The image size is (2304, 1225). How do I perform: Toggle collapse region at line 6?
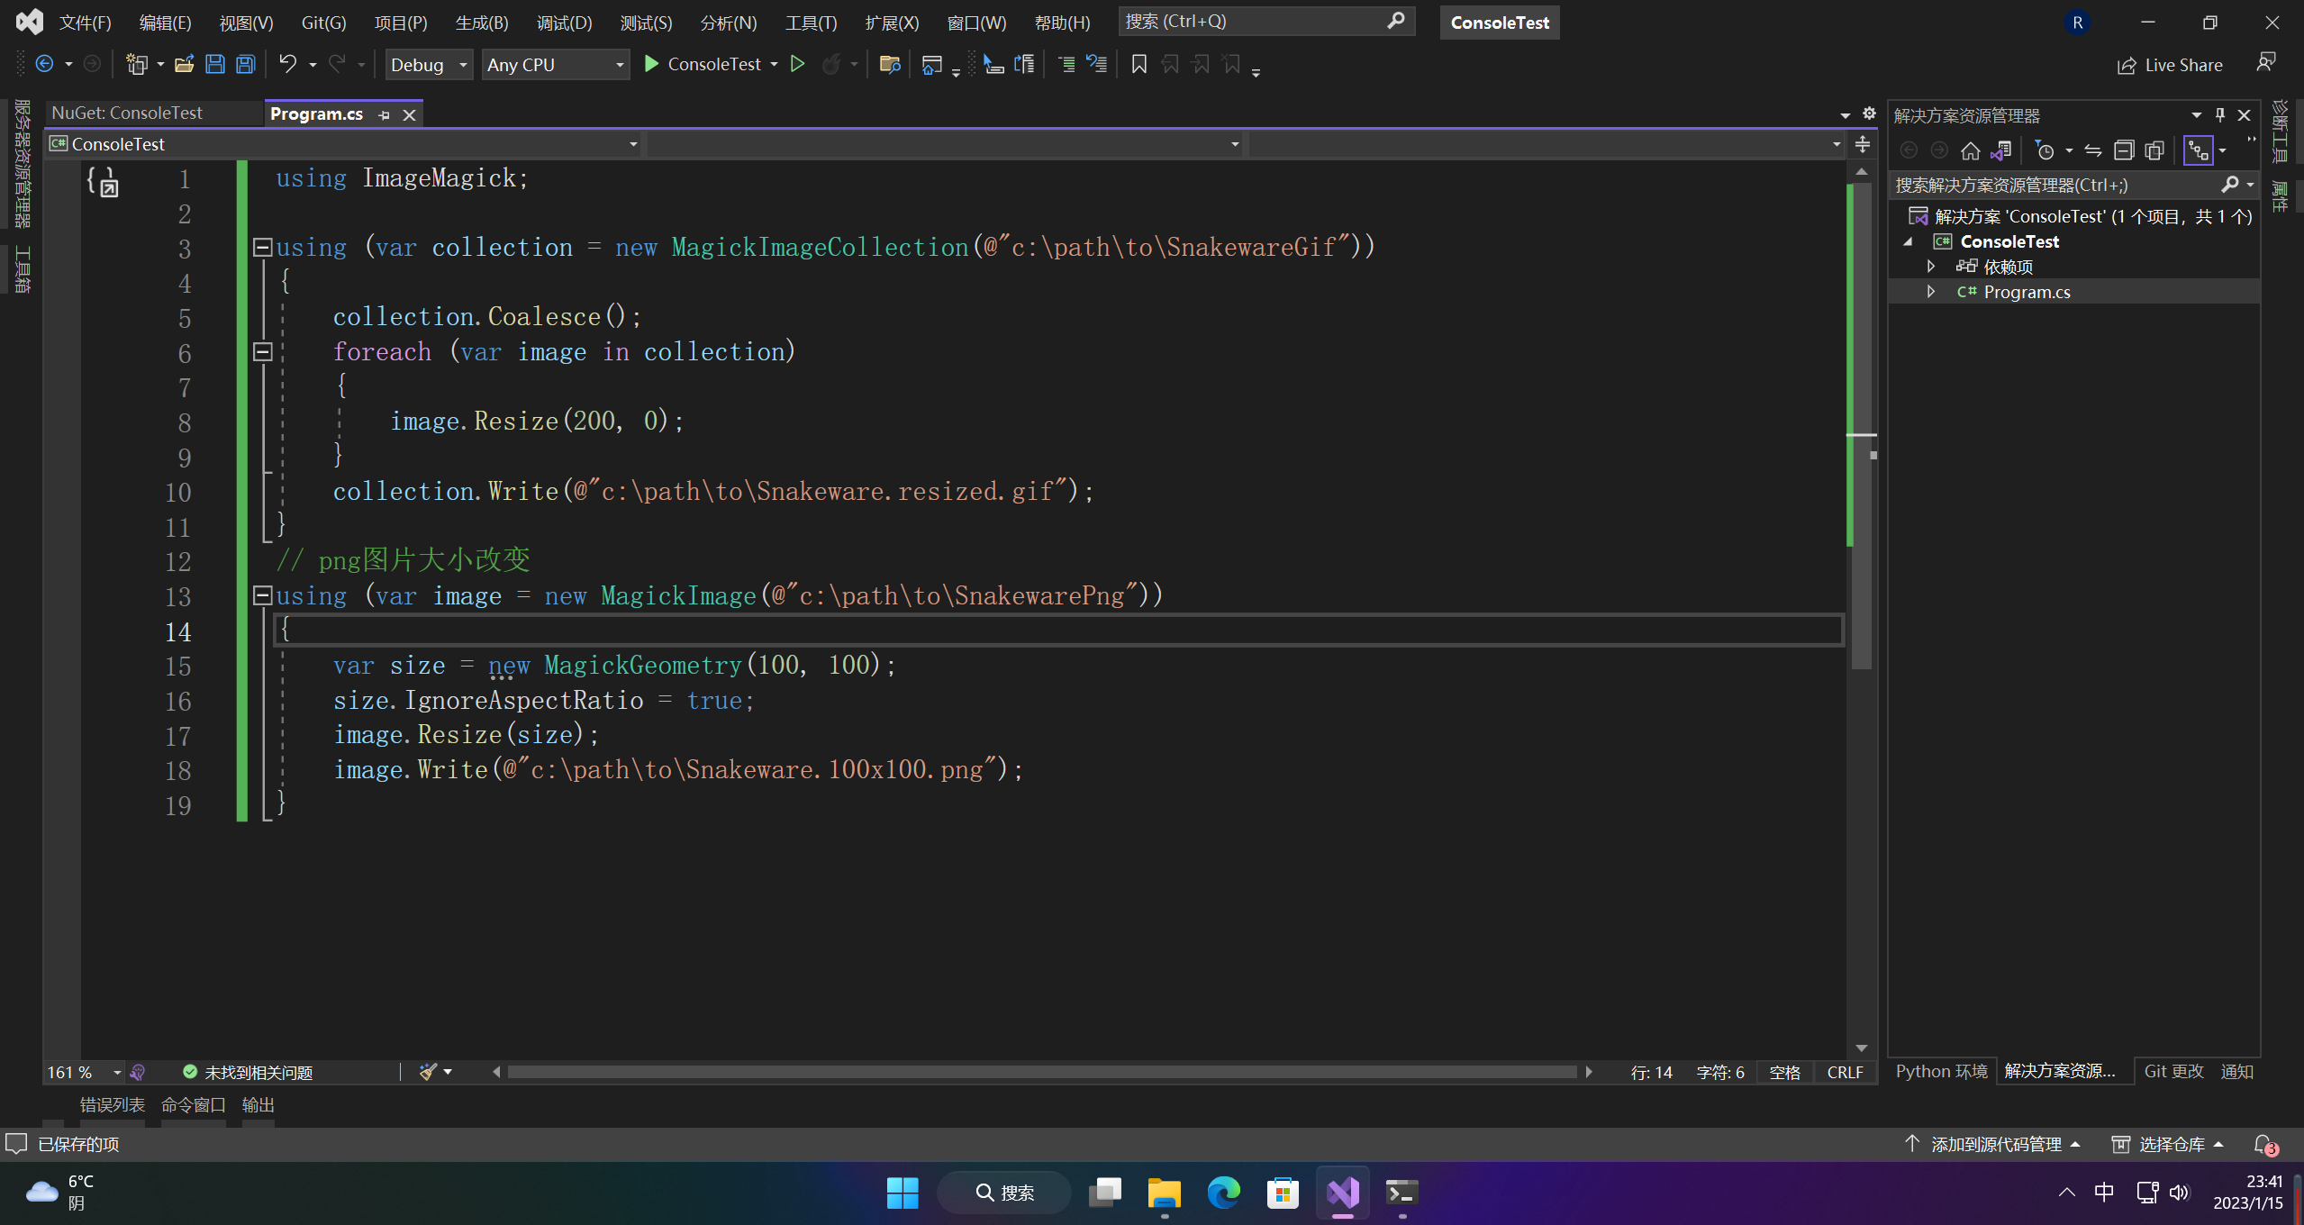(260, 350)
